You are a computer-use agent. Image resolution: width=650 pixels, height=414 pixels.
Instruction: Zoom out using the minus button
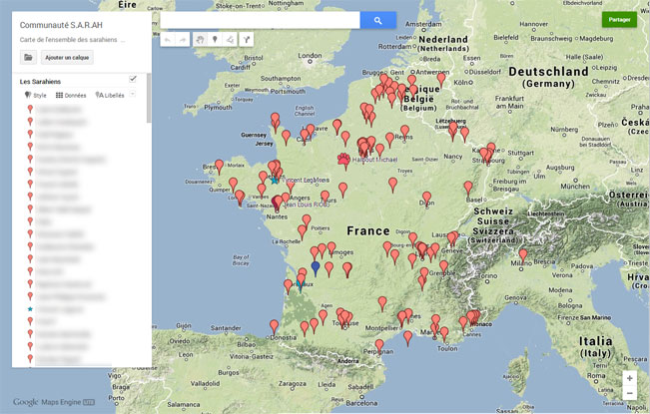click(629, 393)
